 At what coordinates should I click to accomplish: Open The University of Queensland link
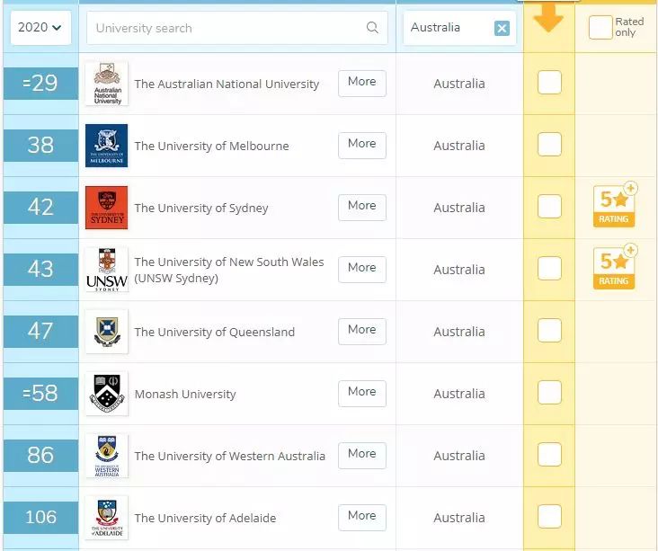coord(215,332)
